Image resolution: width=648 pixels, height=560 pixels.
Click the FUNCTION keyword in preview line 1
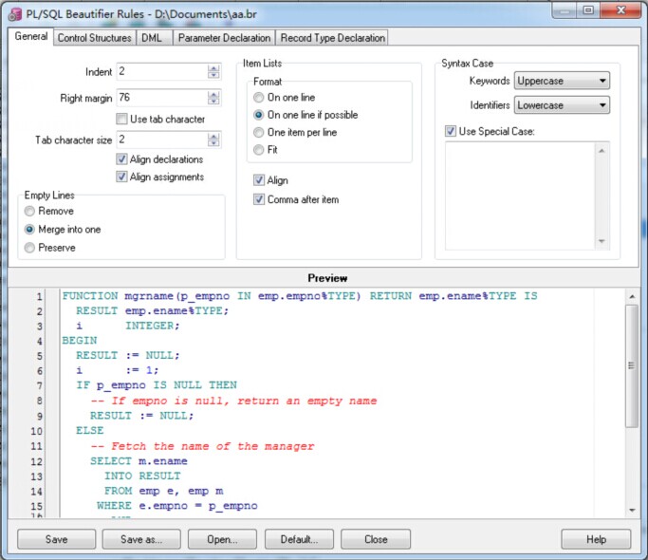click(x=90, y=296)
